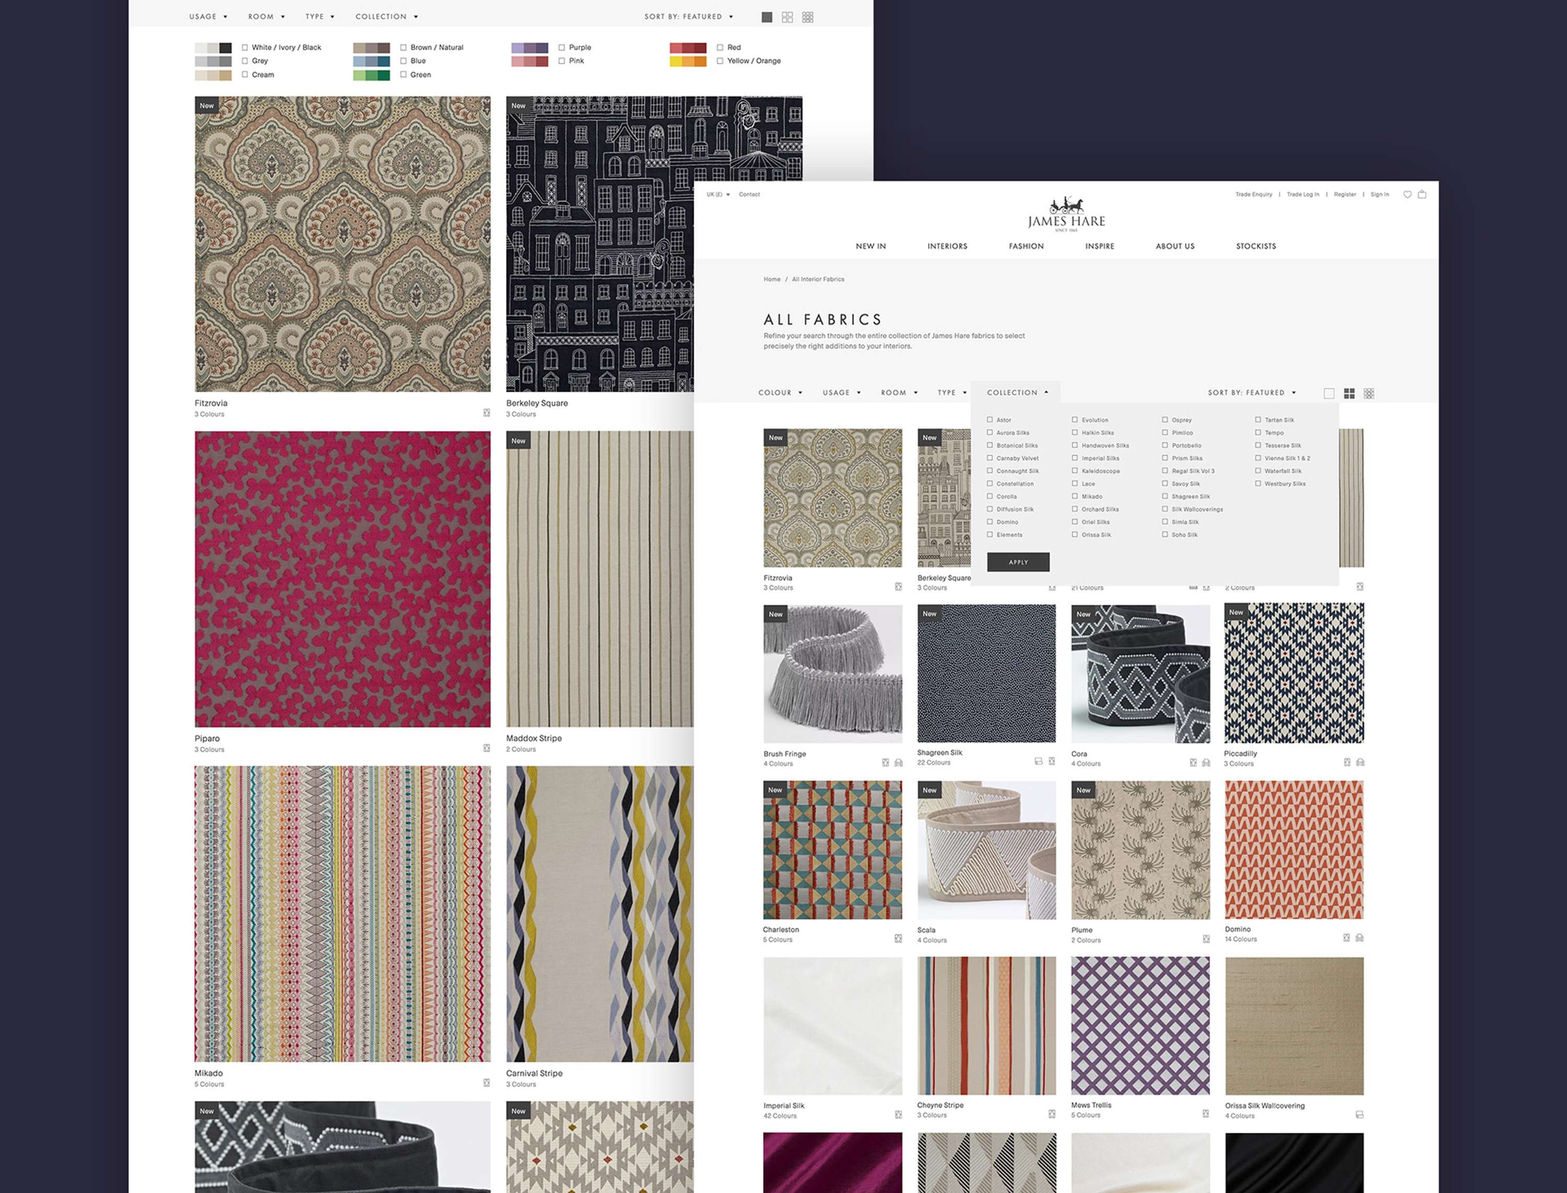Check the Shagreen Silk collection box
This screenshot has height=1193, width=1567.
[1165, 496]
